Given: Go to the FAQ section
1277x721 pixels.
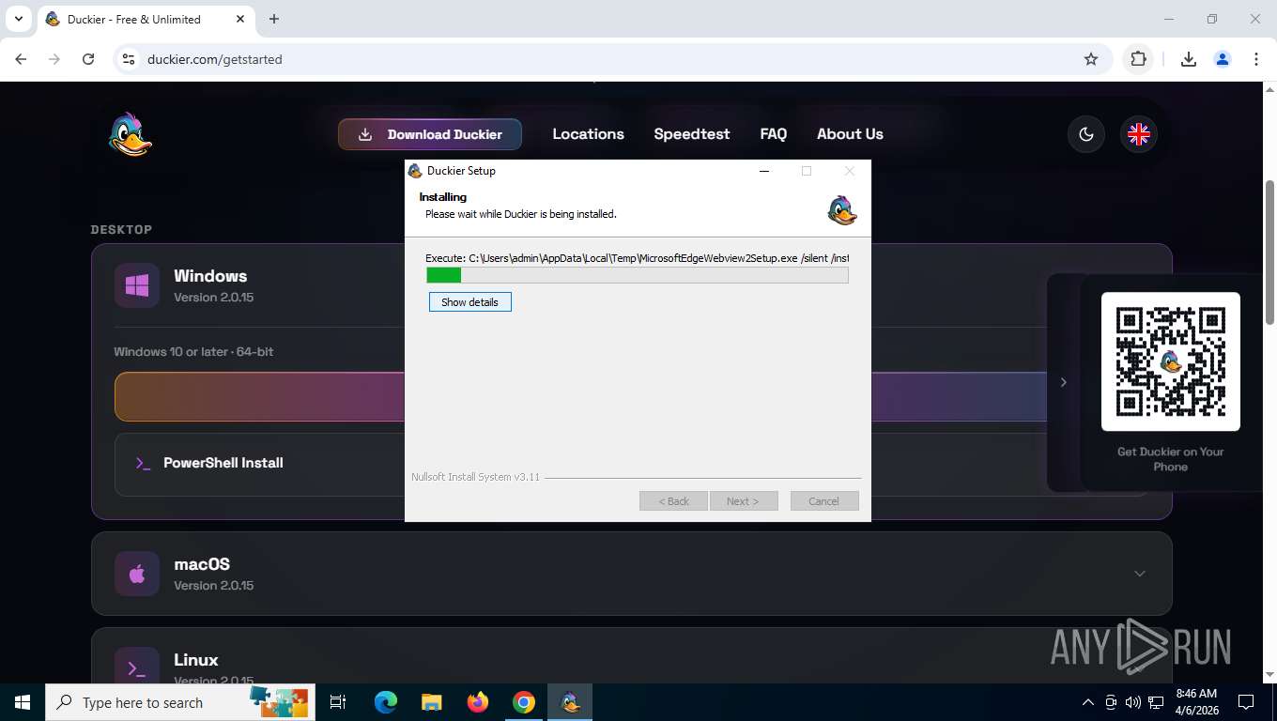Looking at the screenshot, I should tap(774, 134).
